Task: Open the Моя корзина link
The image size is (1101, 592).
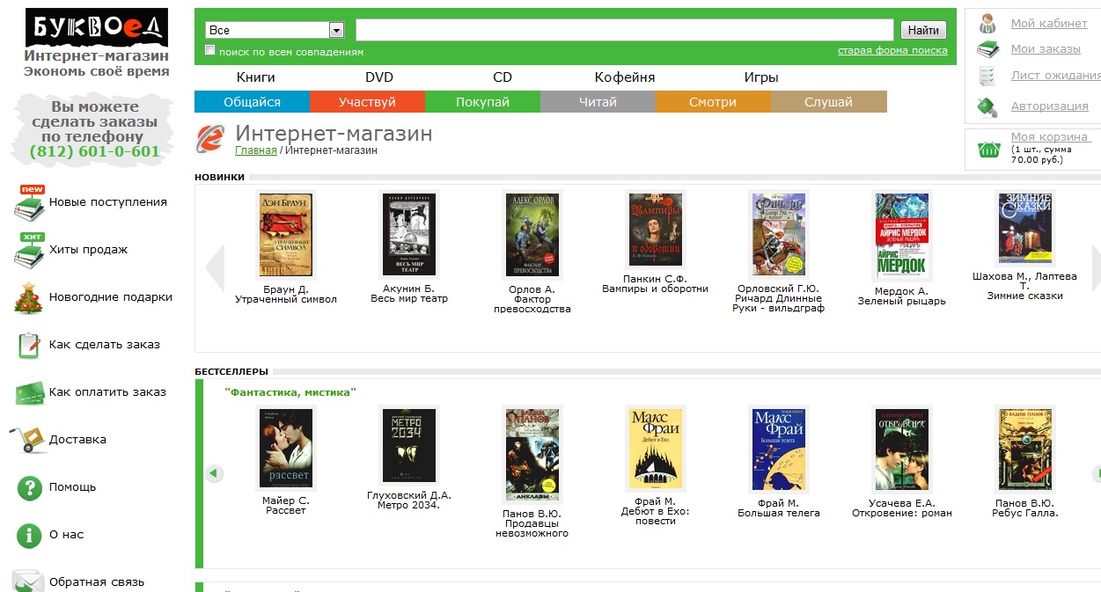Action: 1050,137
